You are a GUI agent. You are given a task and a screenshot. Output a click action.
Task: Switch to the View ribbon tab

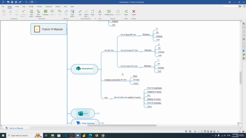(65, 7)
